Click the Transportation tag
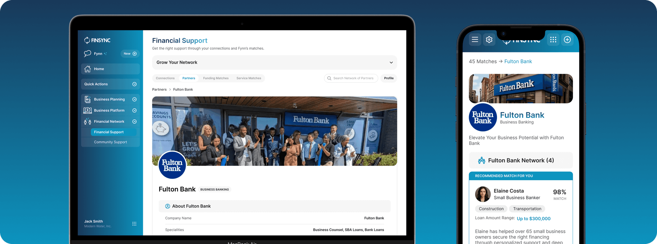Screen dimensions: 657x244 (x=527, y=209)
